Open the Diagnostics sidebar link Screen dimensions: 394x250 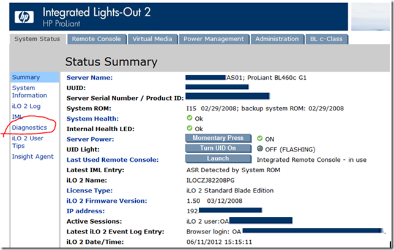click(29, 127)
